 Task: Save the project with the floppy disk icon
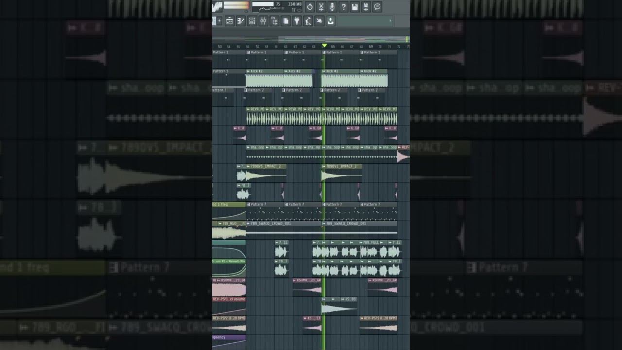coord(355,7)
